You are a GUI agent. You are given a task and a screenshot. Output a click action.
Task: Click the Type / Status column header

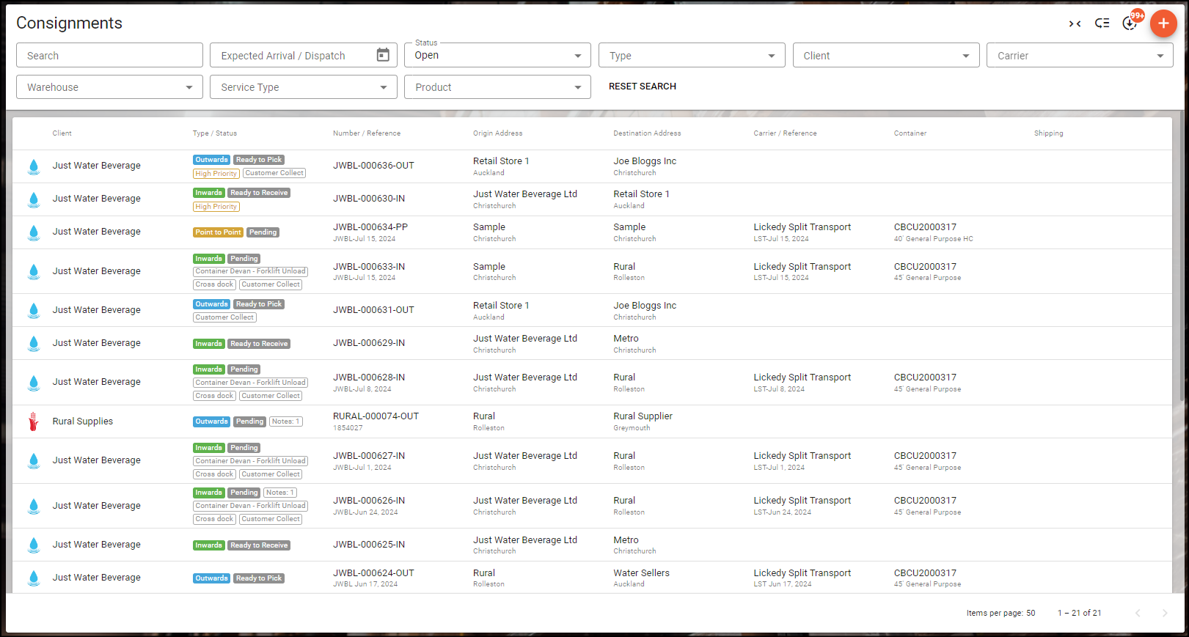214,133
